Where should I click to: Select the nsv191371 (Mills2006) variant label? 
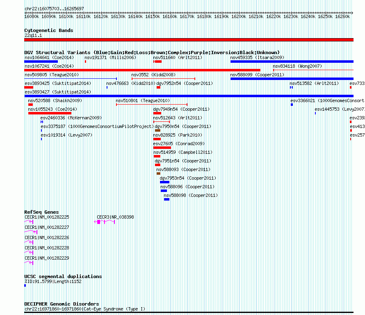coord(110,57)
